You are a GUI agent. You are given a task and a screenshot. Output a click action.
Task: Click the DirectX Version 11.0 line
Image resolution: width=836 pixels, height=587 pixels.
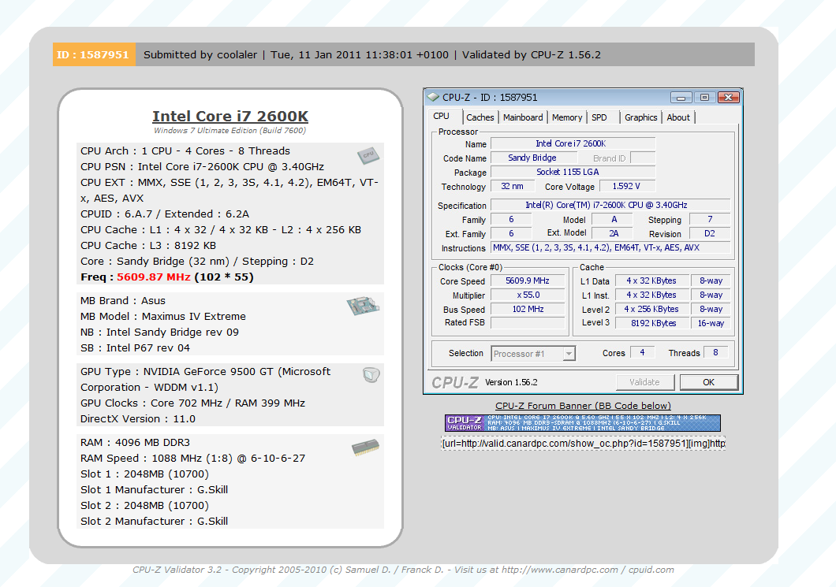(x=138, y=418)
